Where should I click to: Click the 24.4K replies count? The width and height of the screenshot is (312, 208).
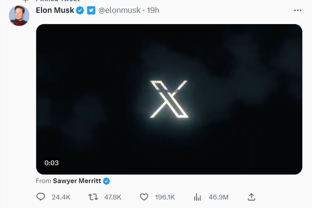pos(61,197)
